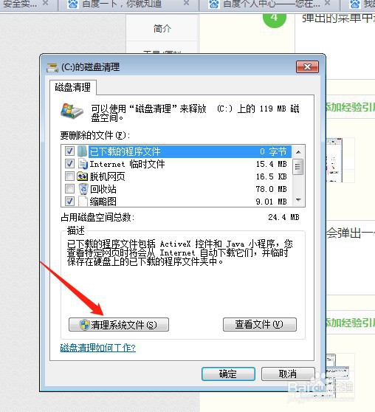Click the Baidu paw icon on 百度一下 tab
The image size is (375, 412).
click(x=73, y=4)
